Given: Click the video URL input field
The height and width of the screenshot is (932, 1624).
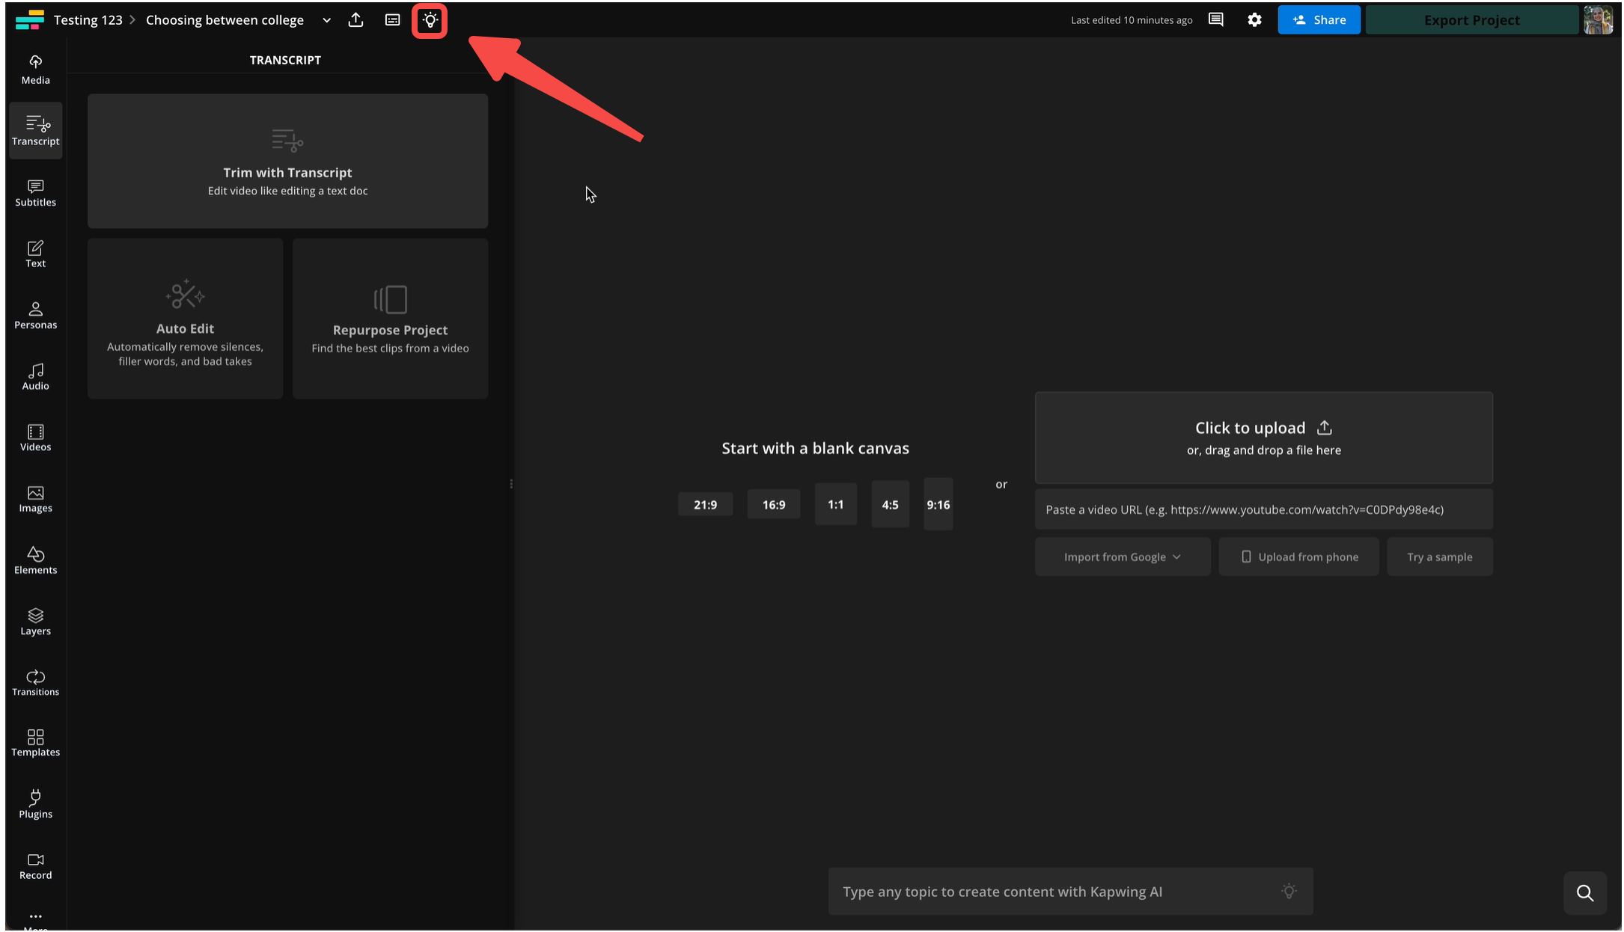Looking at the screenshot, I should pyautogui.click(x=1263, y=509).
